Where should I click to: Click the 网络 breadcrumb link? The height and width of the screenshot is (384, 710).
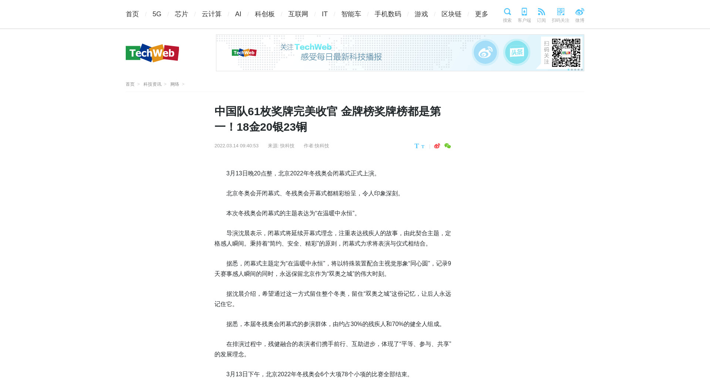point(175,84)
